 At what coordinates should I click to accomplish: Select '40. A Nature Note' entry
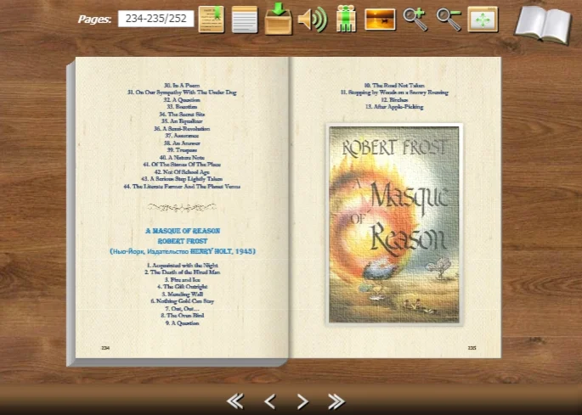tap(182, 158)
